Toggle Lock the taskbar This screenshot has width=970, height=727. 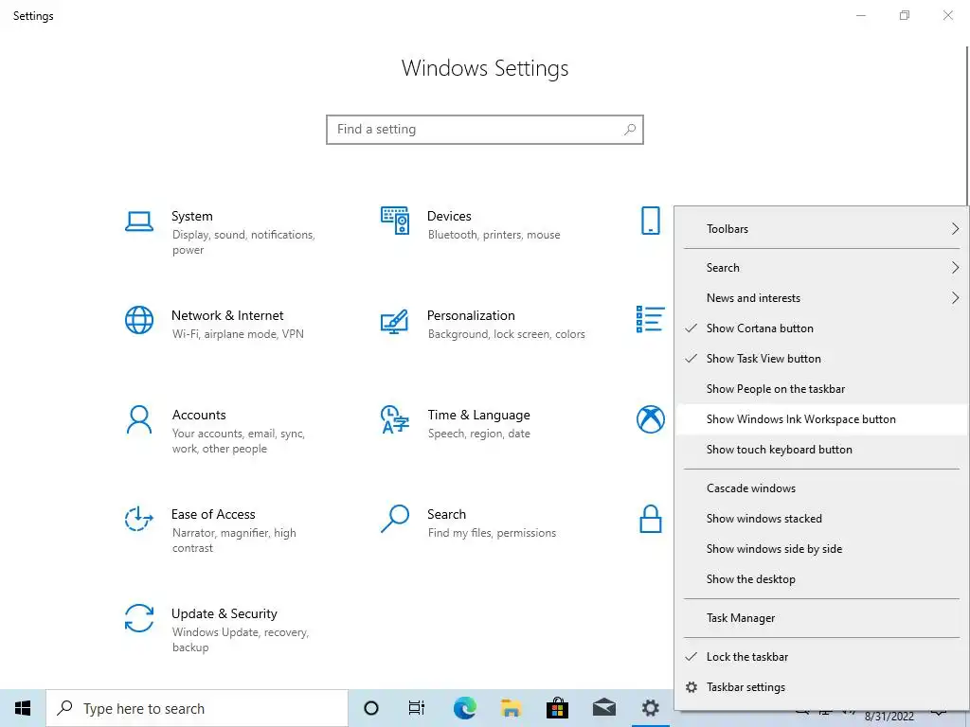pyautogui.click(x=821, y=657)
